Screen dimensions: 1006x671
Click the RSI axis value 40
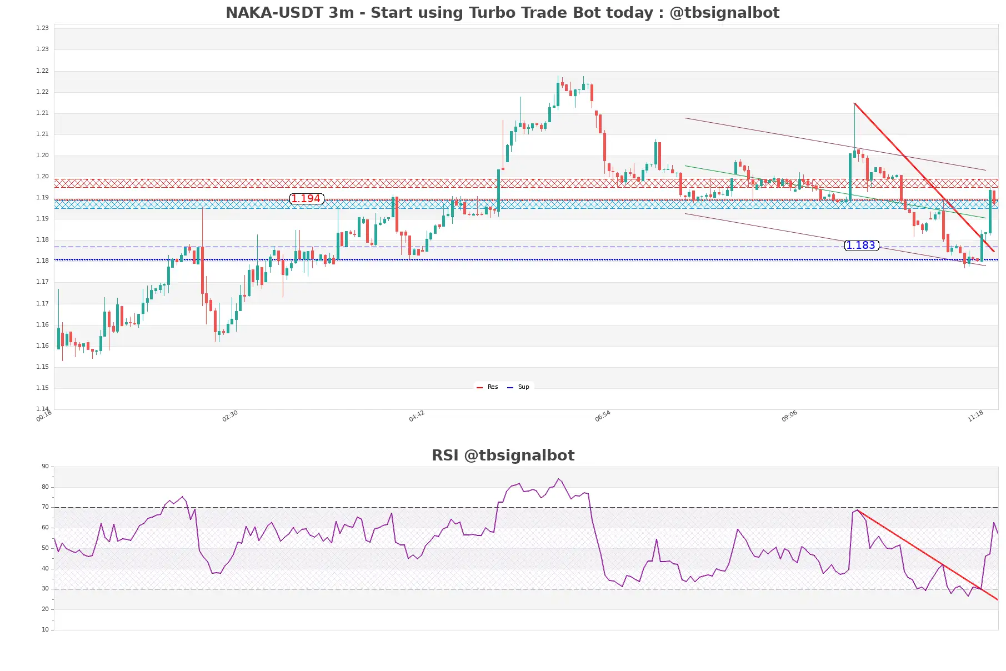coord(45,569)
